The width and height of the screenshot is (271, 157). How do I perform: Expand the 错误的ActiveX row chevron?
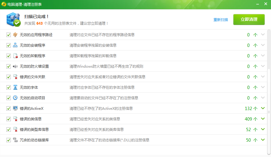(263, 108)
